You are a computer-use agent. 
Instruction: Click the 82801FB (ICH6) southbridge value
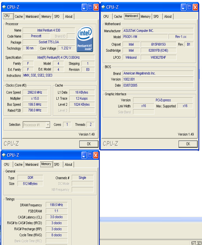click(x=158, y=50)
